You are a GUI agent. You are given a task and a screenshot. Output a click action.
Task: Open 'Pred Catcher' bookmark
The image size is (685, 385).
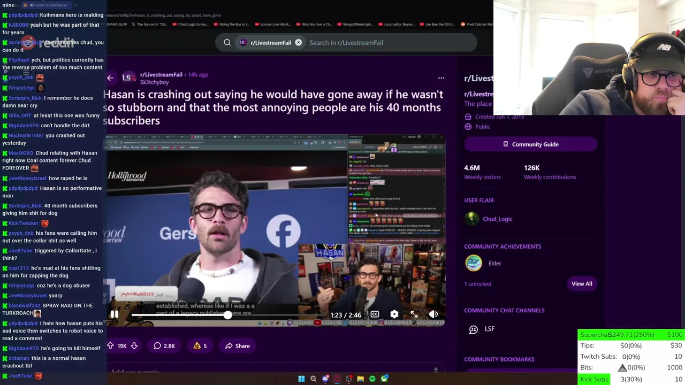[476, 24]
